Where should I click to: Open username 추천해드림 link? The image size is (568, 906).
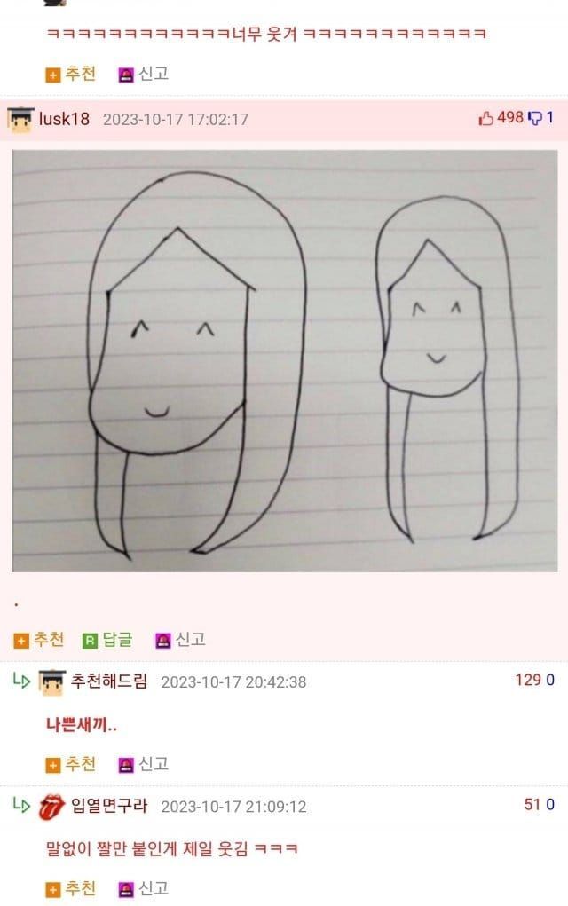tap(108, 681)
